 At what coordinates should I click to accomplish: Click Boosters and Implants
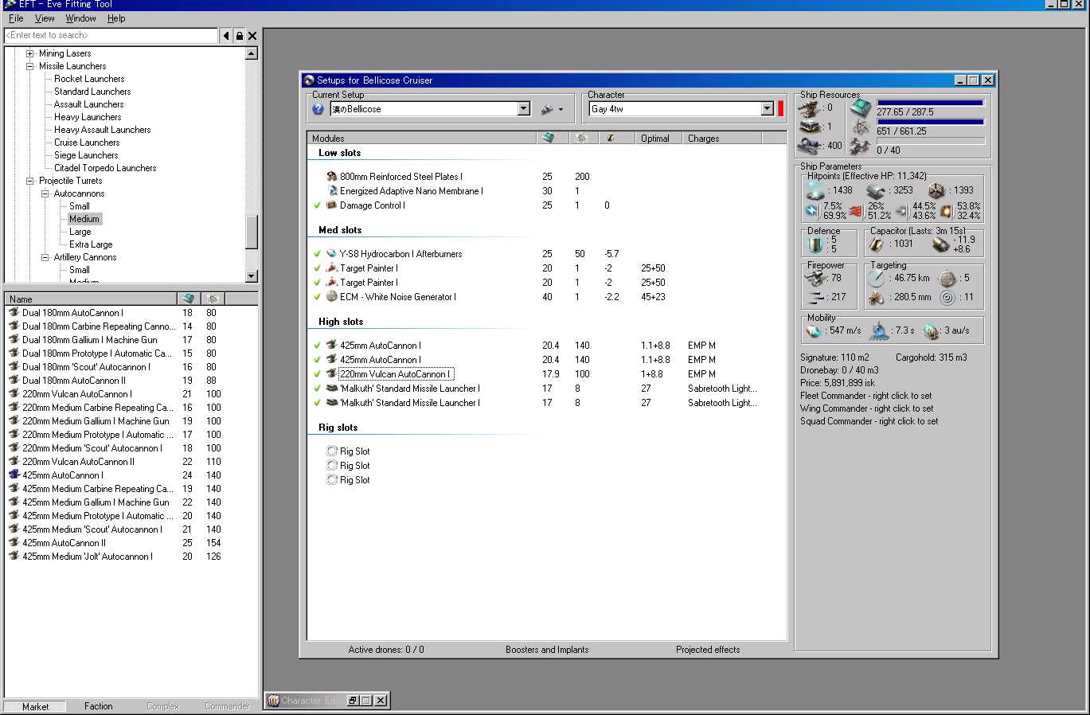(547, 650)
